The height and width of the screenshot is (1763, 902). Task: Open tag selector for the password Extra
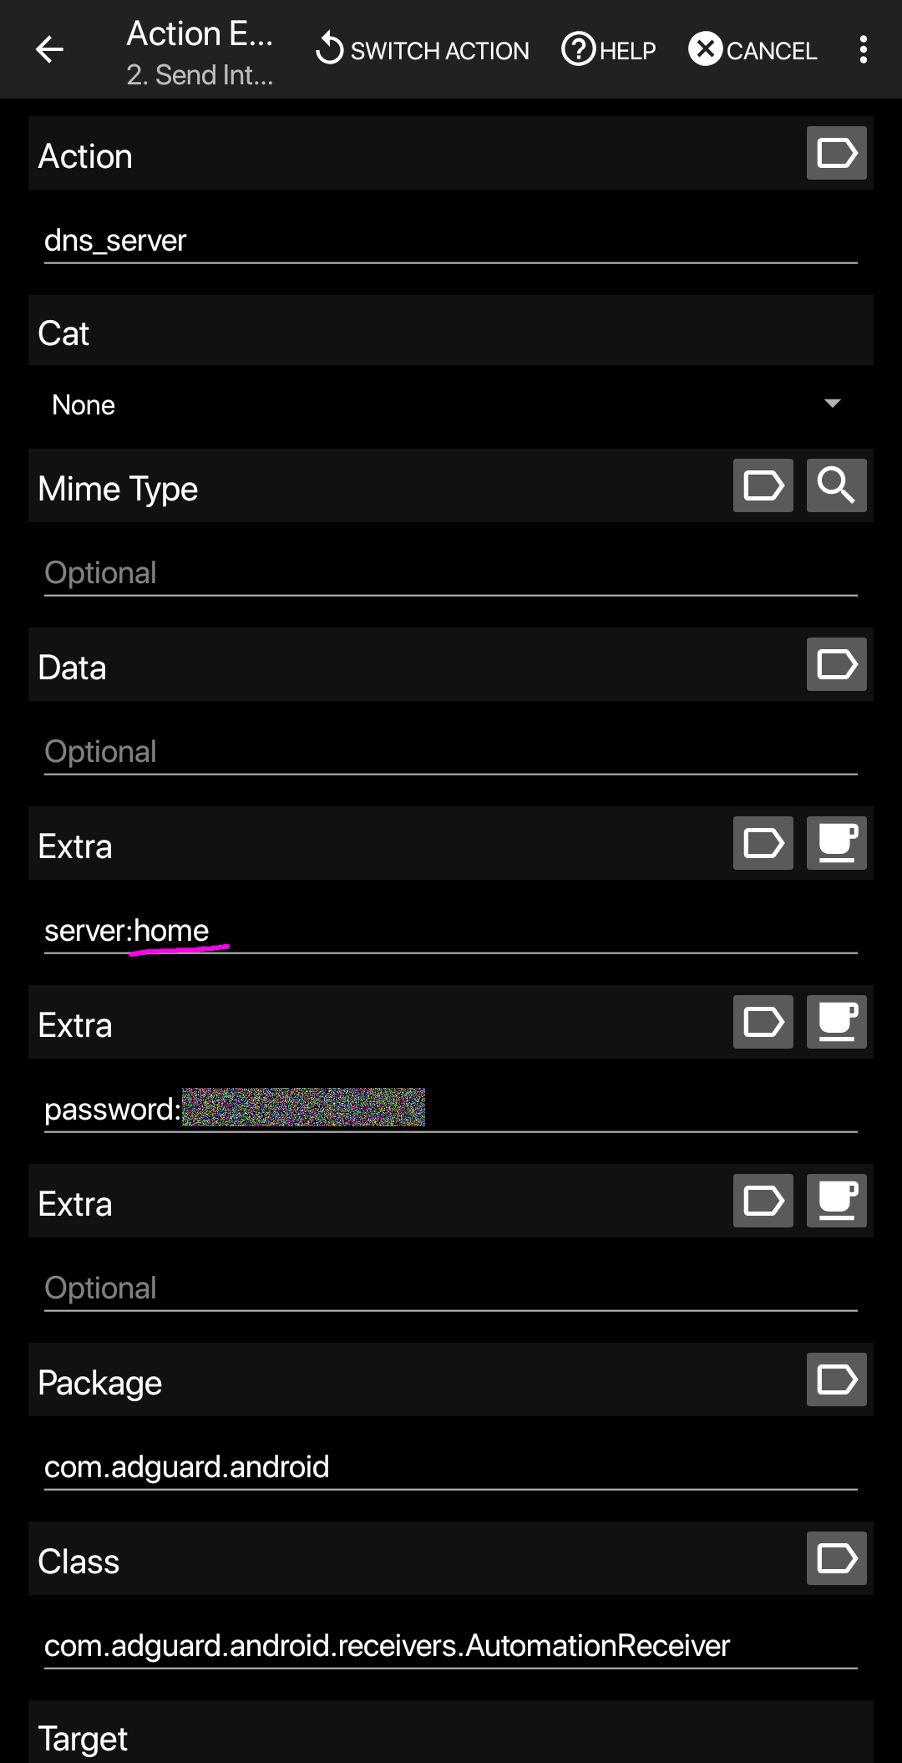point(763,1021)
